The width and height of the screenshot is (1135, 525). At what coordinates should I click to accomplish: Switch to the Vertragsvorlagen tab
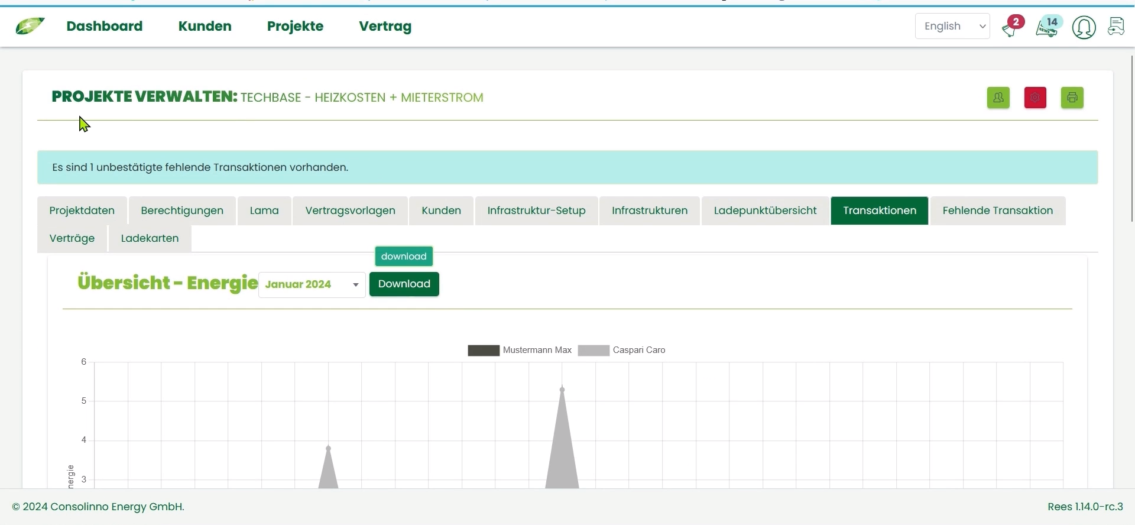click(351, 210)
